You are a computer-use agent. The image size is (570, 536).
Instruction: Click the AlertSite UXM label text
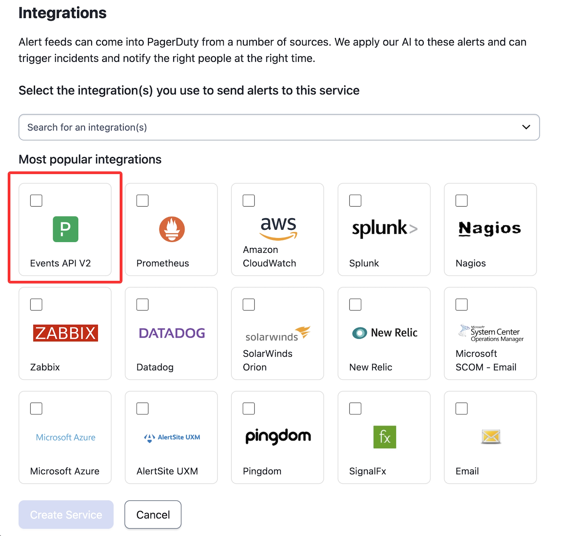coord(167,471)
